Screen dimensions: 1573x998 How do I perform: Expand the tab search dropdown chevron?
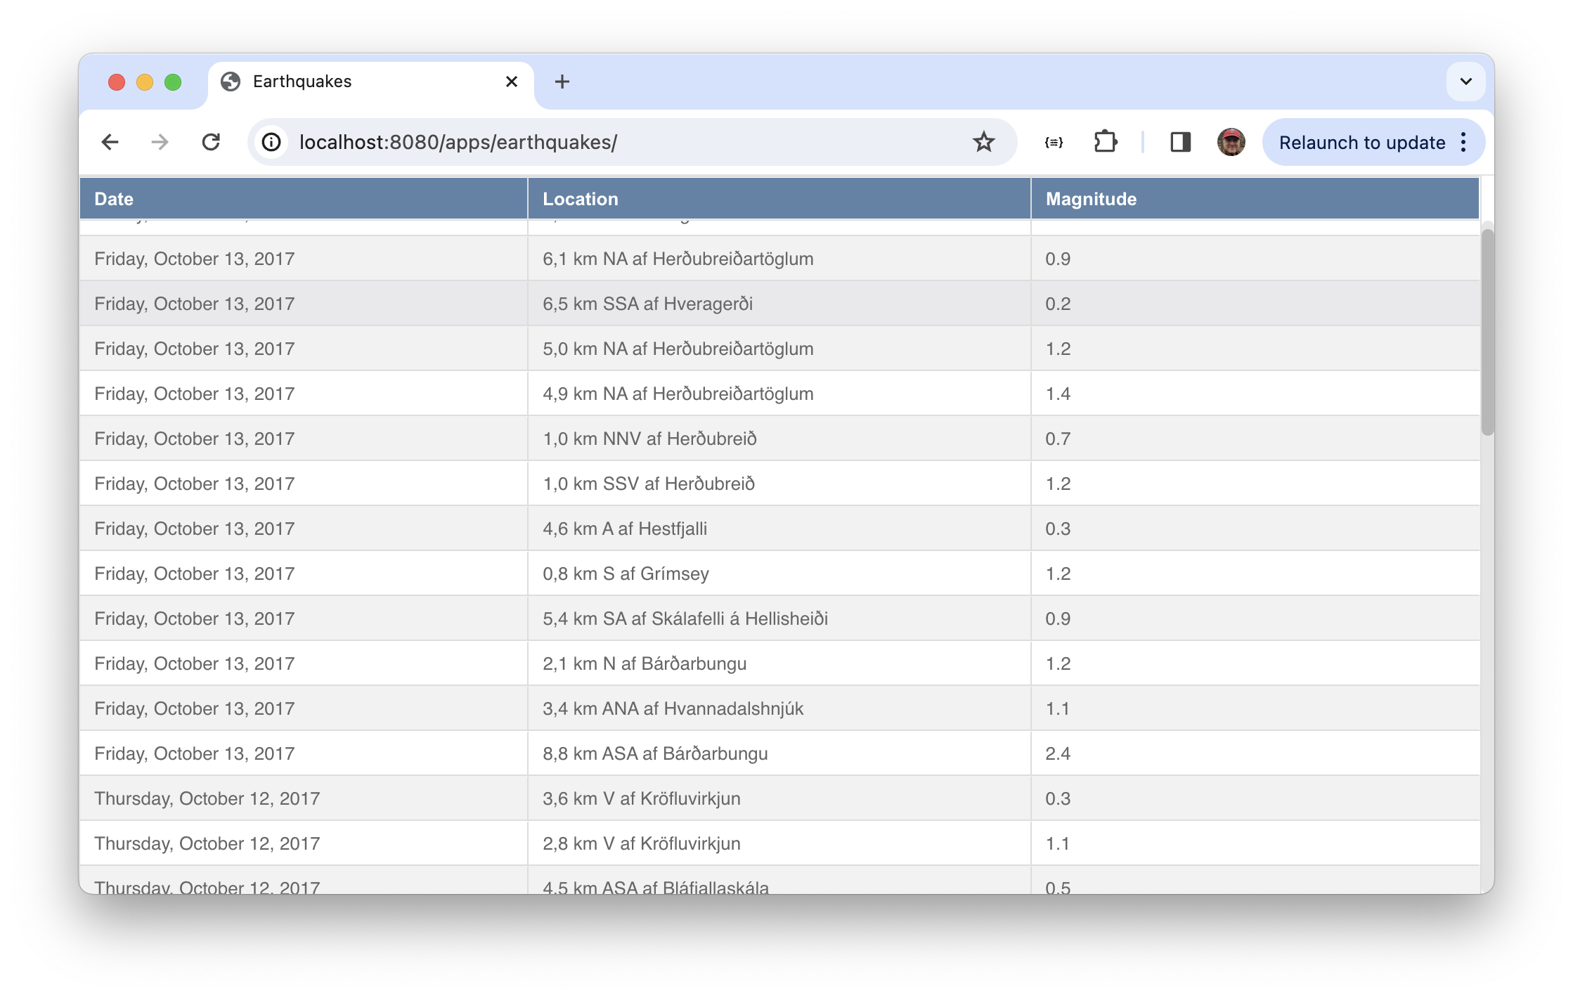1465,82
